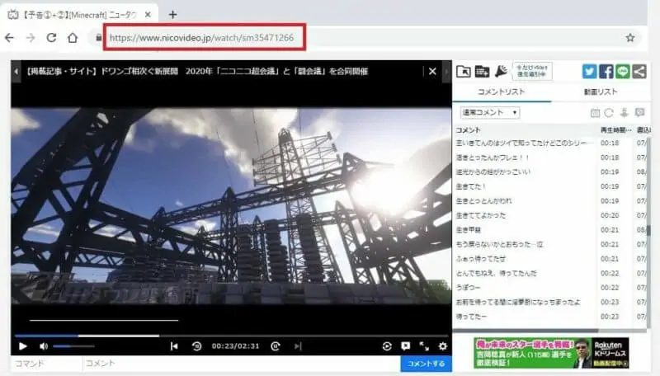
Task: Click the コメント comment input field
Action: click(241, 364)
